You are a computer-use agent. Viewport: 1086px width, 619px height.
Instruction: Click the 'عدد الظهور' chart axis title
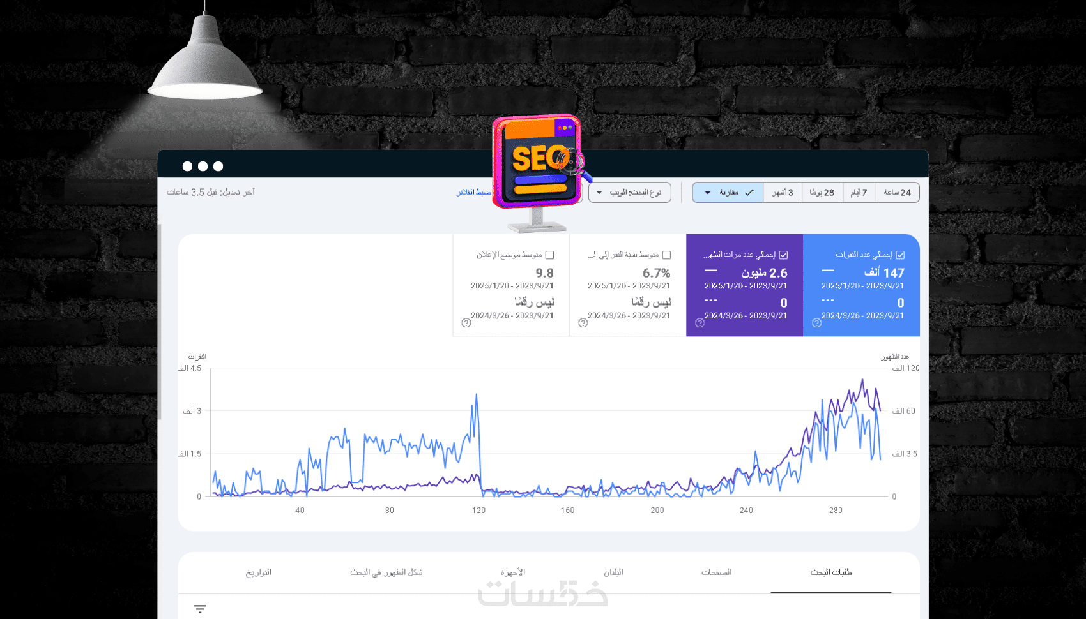click(x=895, y=357)
